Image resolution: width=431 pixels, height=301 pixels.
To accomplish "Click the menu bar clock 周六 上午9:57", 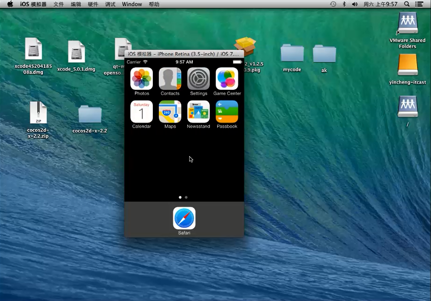I will click(x=381, y=4).
